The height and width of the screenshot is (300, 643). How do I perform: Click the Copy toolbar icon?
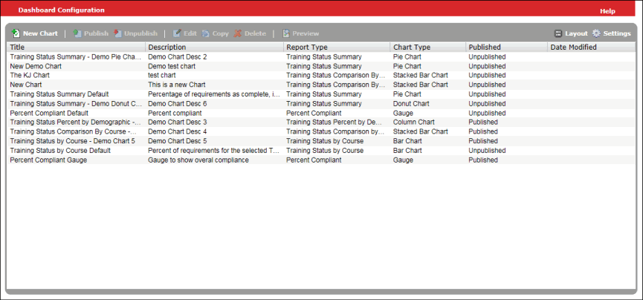point(205,33)
